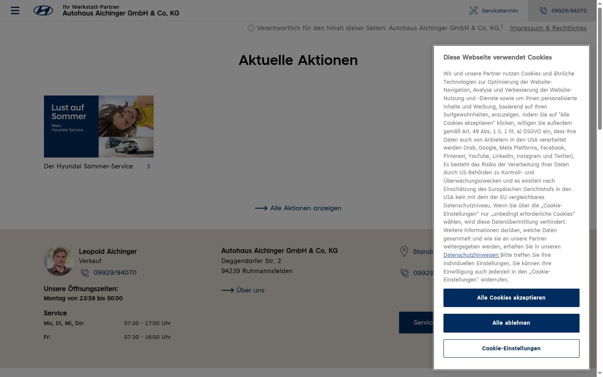Click the text 94239 Ruhmannsfelden
The width and height of the screenshot is (603, 377).
click(257, 271)
